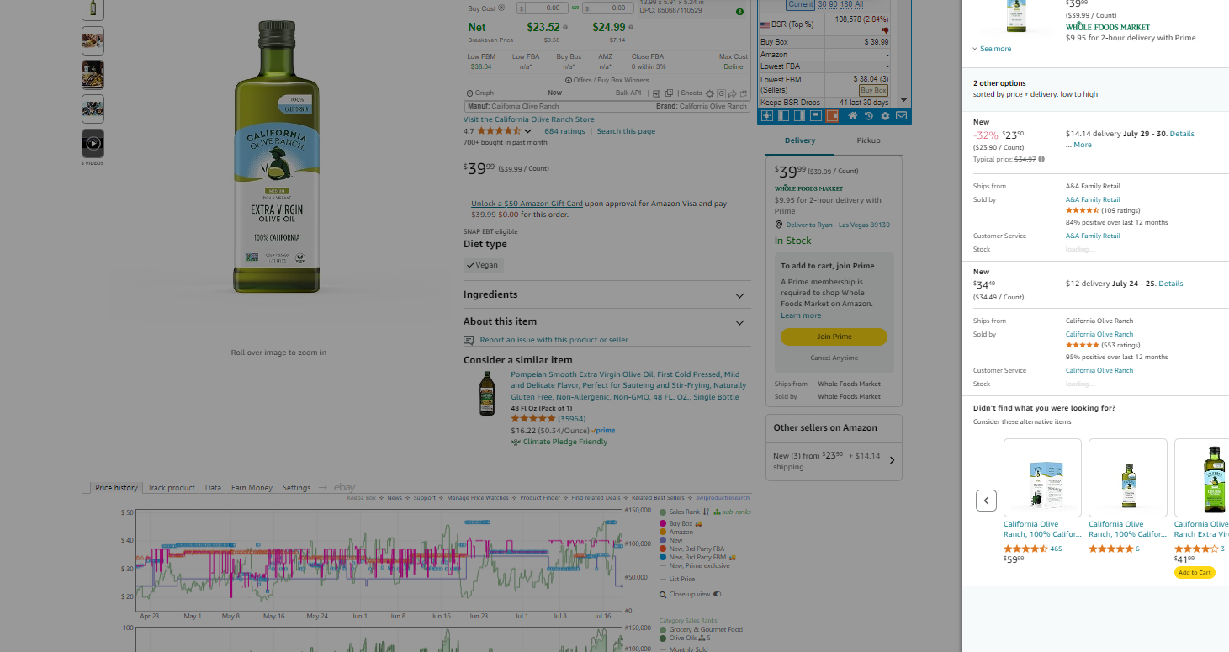Open the Keepa Settings tab
The height and width of the screenshot is (652, 1229).
click(x=296, y=488)
